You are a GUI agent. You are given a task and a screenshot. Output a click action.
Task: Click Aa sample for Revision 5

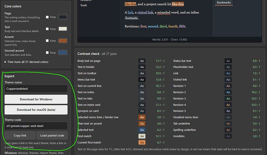[x=228, y=111]
